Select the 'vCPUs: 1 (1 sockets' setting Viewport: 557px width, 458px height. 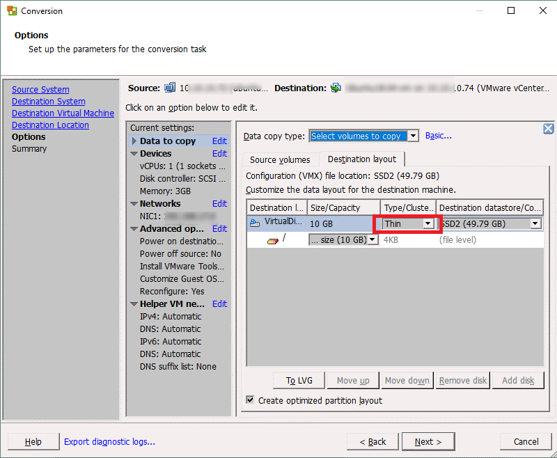(182, 166)
